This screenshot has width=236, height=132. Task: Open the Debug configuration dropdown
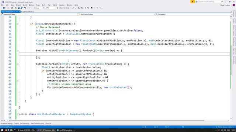[x=38, y=8]
